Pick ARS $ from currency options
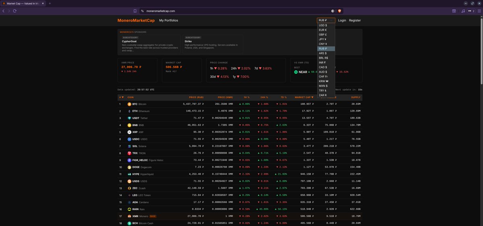 tap(326, 53)
